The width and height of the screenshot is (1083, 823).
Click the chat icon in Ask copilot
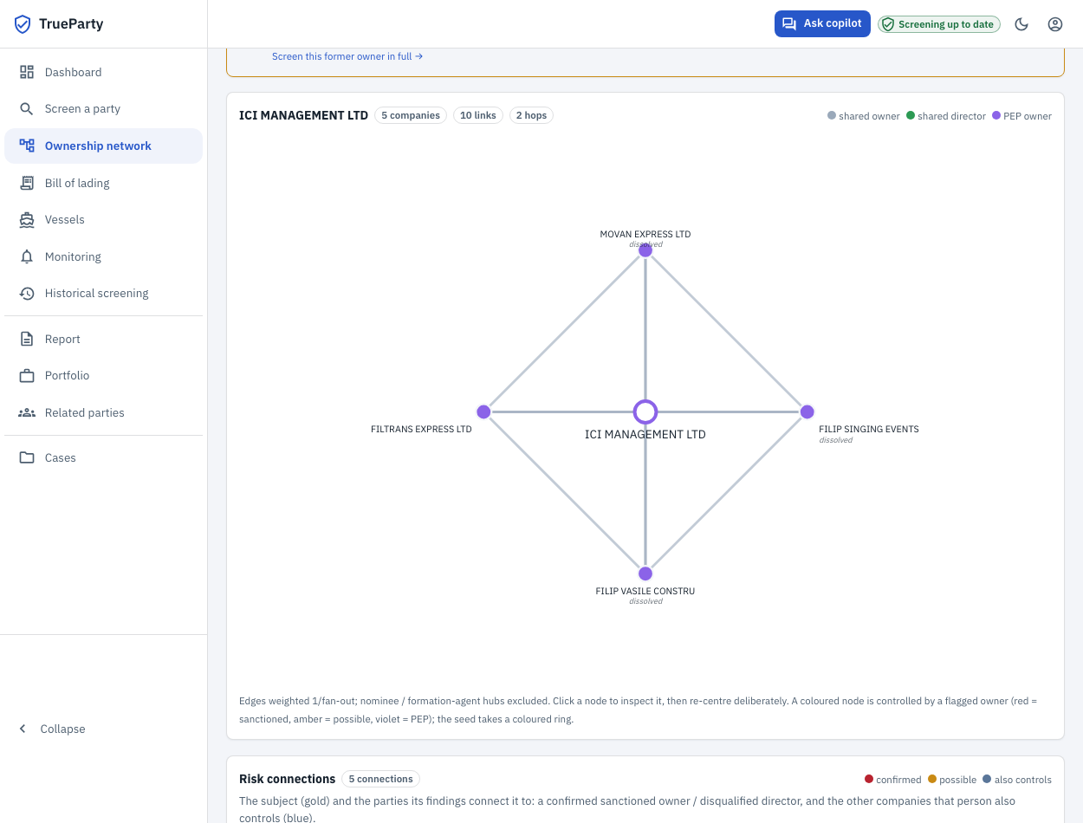coord(789,23)
